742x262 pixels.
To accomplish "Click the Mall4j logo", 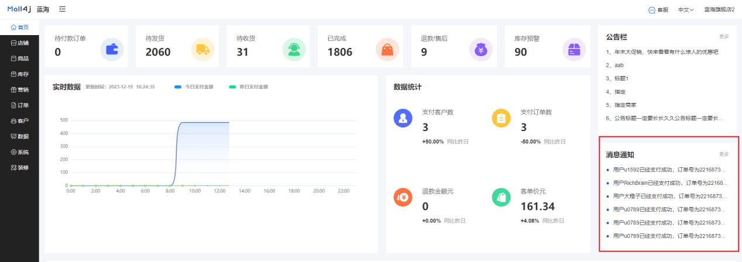I will [19, 9].
